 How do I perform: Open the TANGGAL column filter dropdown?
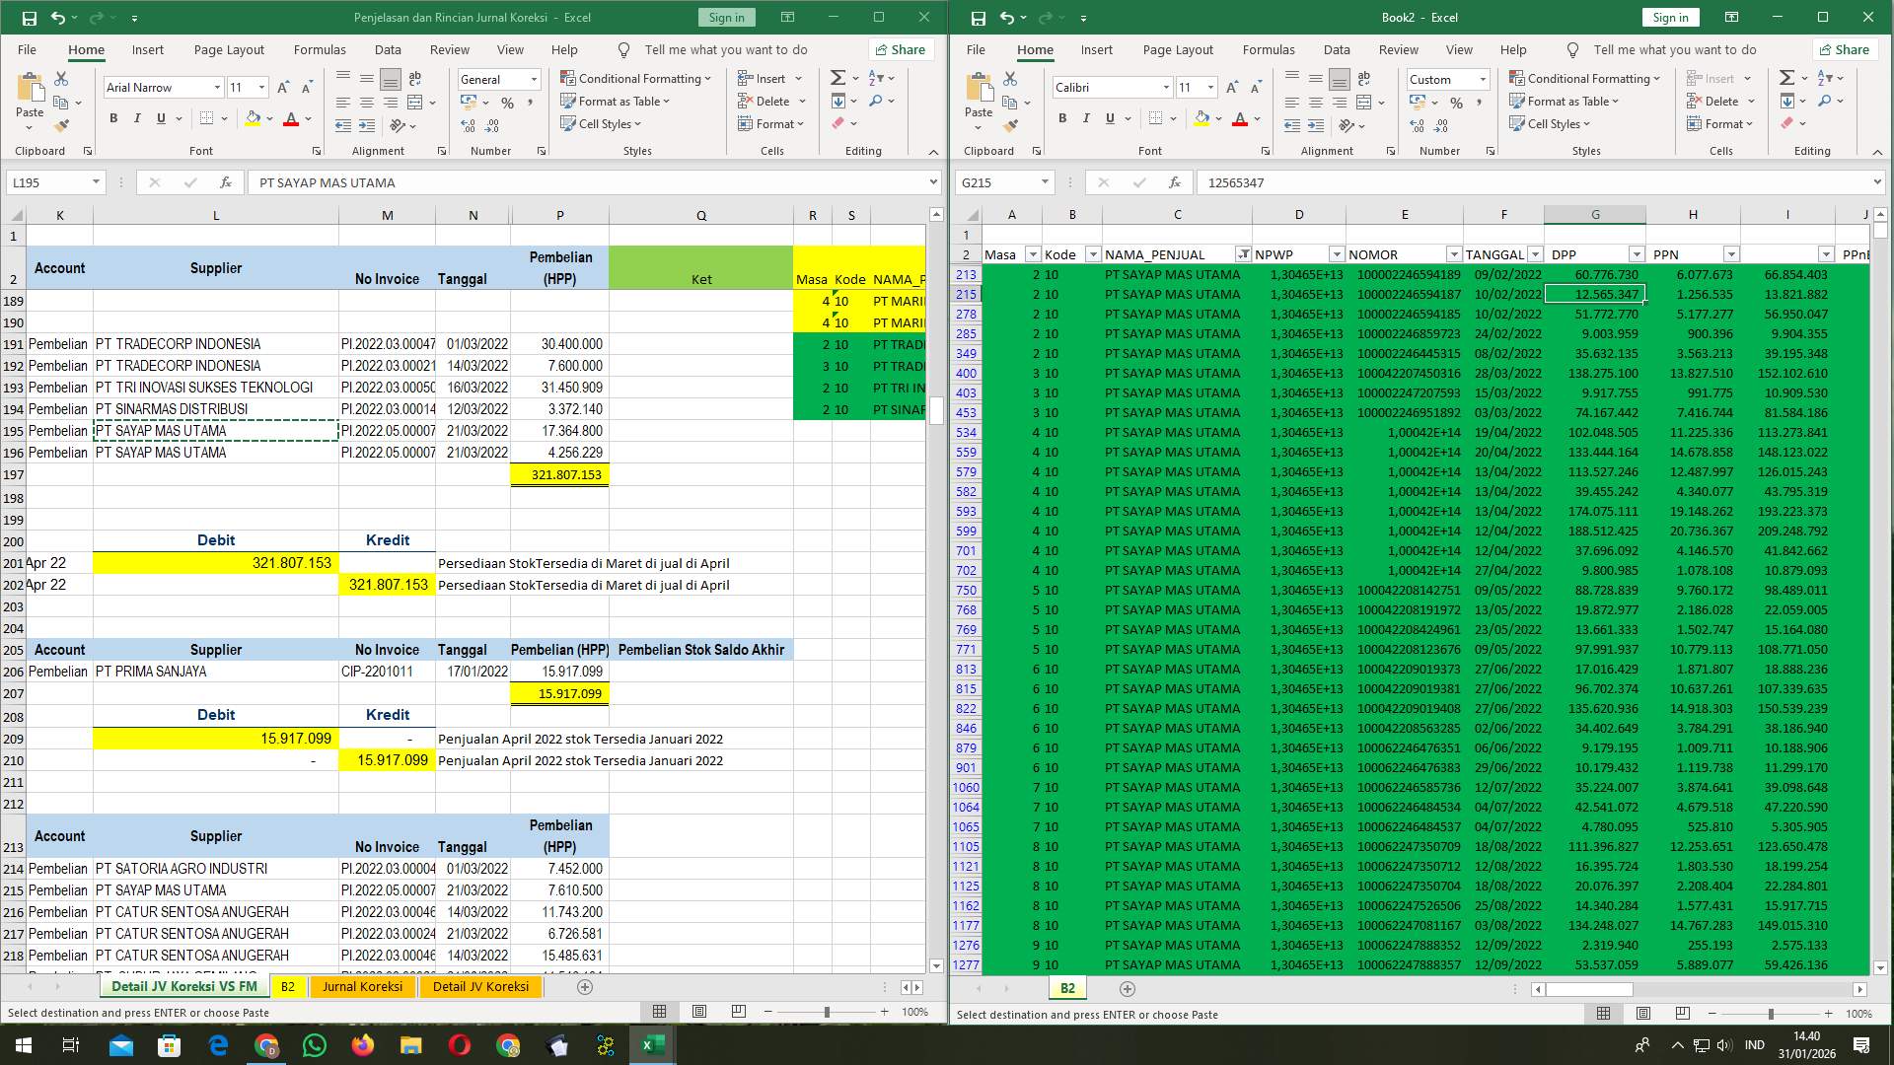[x=1535, y=253]
